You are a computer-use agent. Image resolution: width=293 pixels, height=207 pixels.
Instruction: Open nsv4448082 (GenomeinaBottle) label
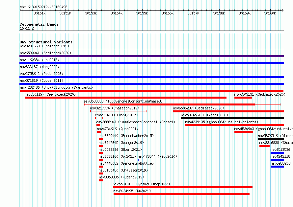tap(126, 163)
